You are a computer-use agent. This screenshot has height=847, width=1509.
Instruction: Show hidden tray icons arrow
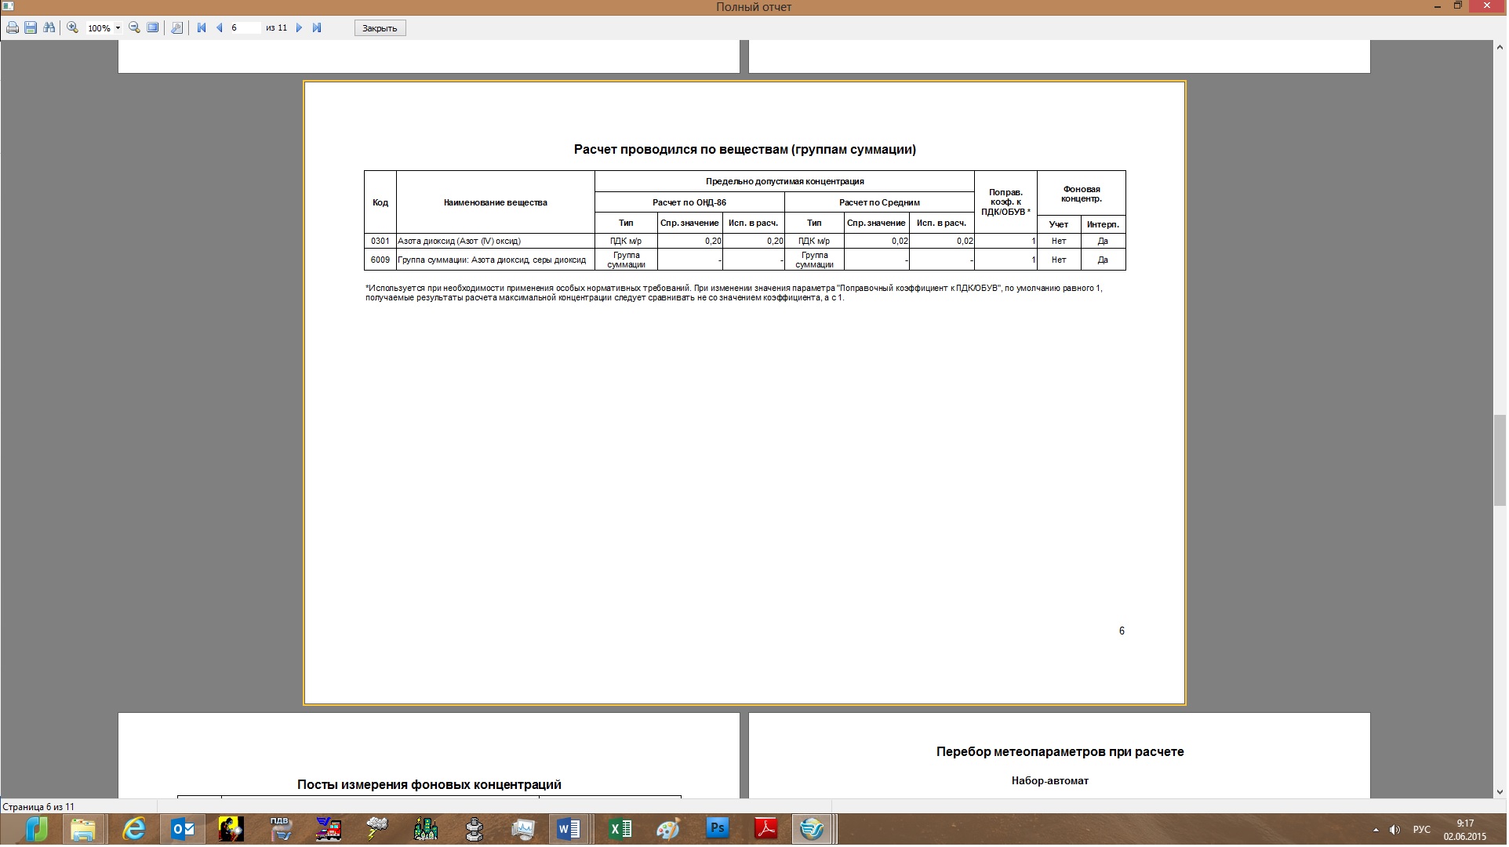coord(1375,830)
